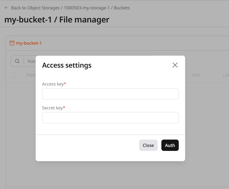Click the my-bucket-1 / File manager heading

click(x=57, y=20)
